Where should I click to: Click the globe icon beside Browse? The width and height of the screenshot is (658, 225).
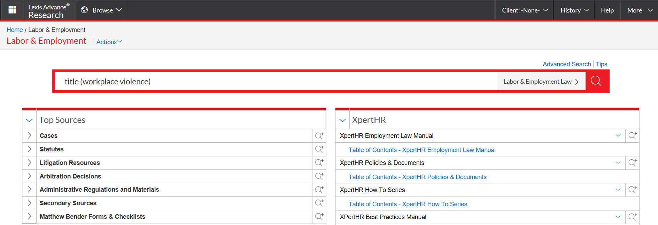click(84, 10)
